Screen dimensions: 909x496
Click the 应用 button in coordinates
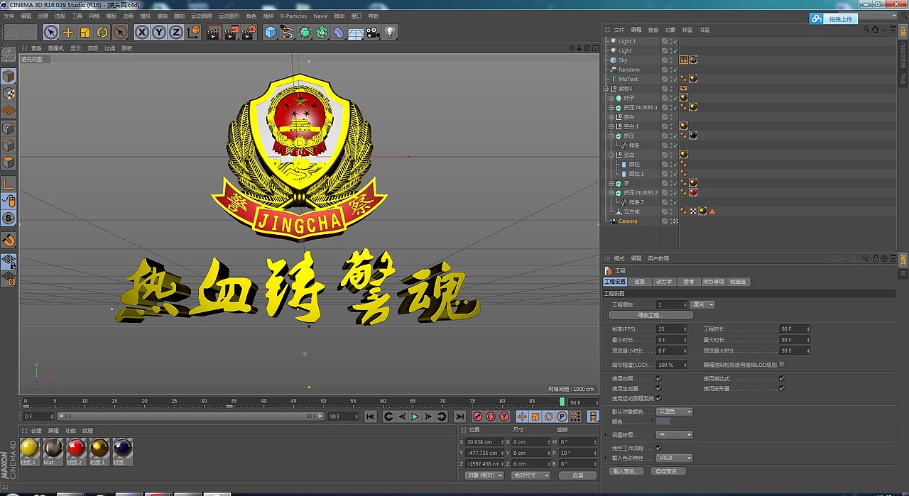[578, 475]
